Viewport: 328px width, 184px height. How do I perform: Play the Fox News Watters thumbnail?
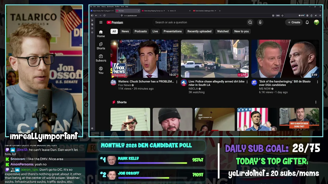pyautogui.click(x=145, y=59)
